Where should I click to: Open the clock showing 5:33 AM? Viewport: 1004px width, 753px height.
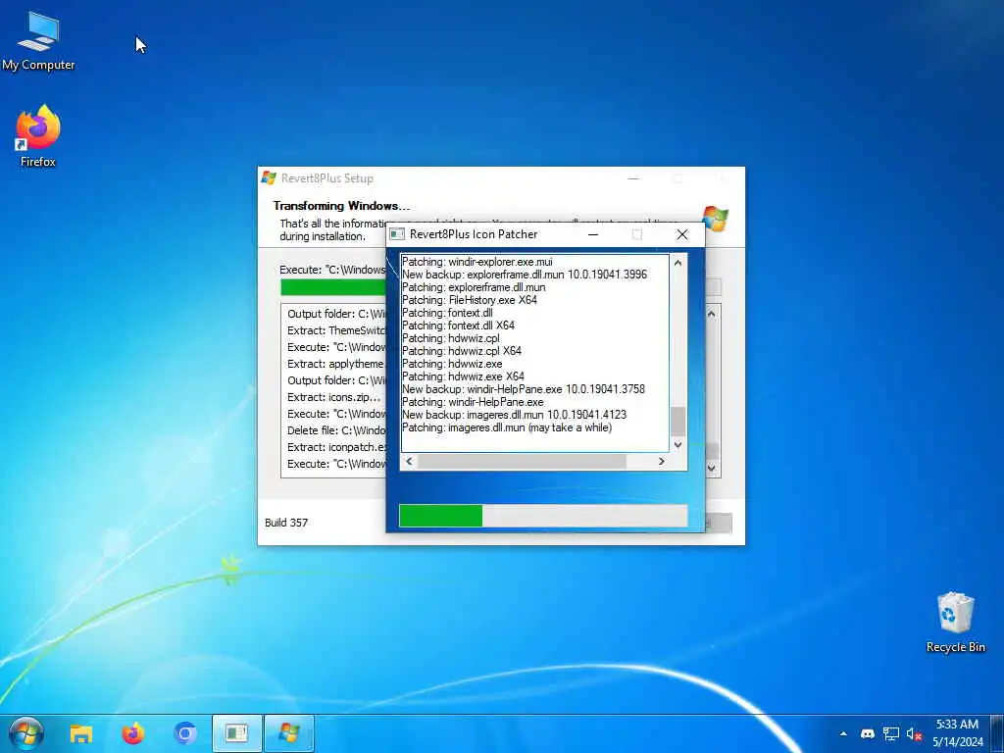(957, 725)
